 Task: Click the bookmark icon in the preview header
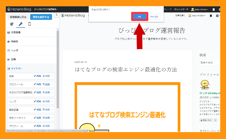[x=211, y=16]
